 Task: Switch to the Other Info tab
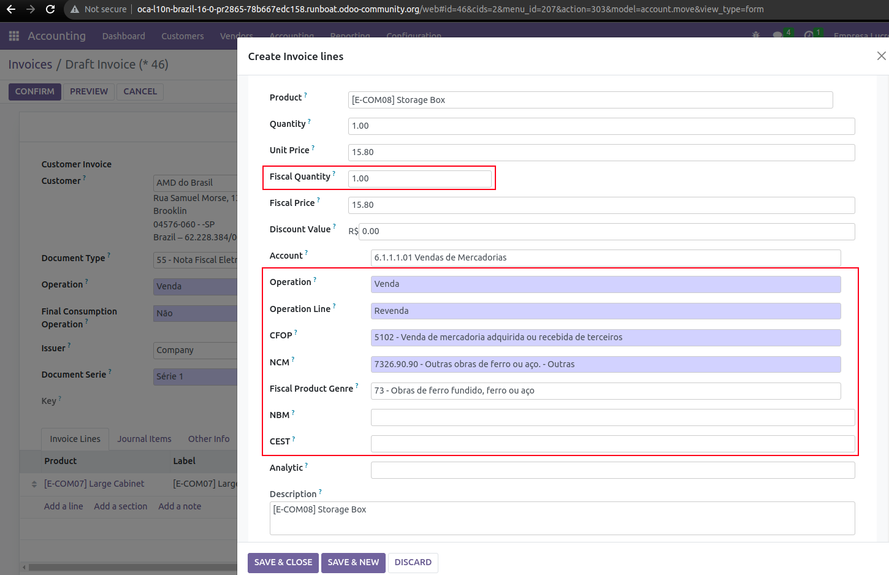(208, 439)
